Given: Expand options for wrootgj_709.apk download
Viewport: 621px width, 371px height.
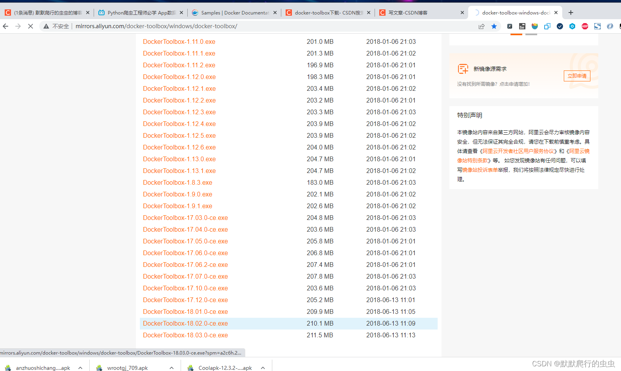Looking at the screenshot, I should coord(172,368).
